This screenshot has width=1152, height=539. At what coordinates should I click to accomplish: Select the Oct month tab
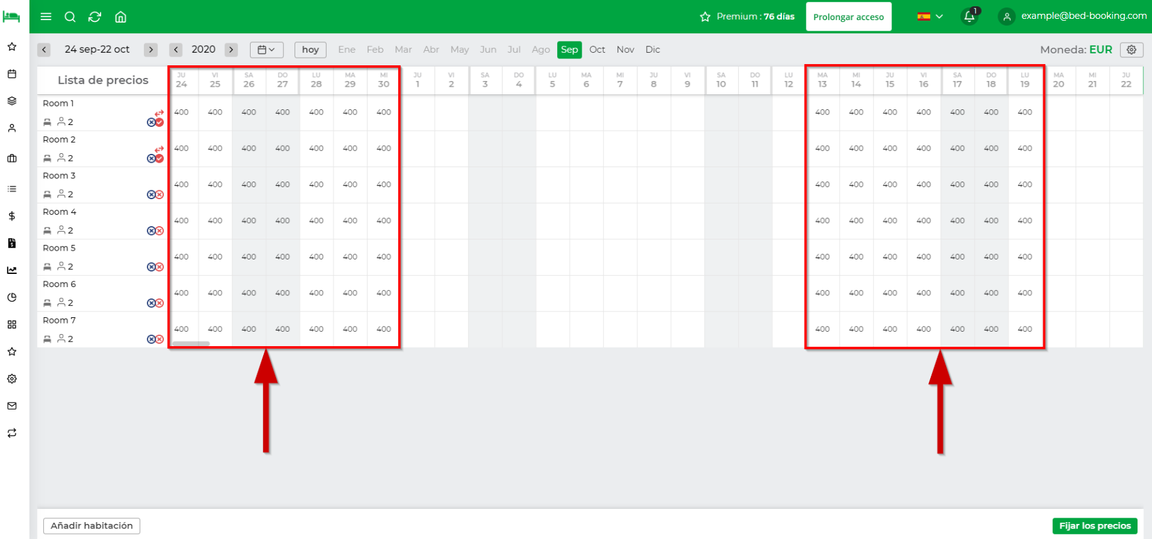597,50
